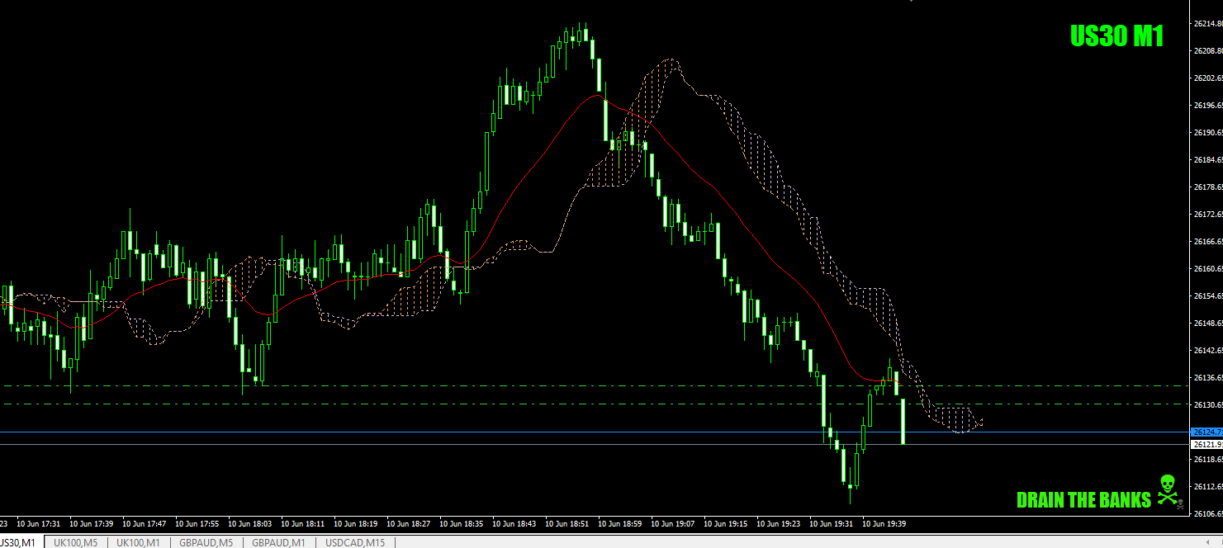
Task: Select the lowest candle near 19:31
Action: (850, 487)
